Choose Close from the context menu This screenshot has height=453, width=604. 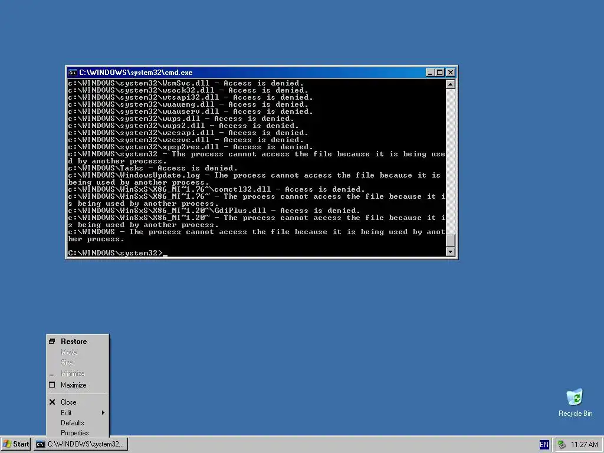78,402
